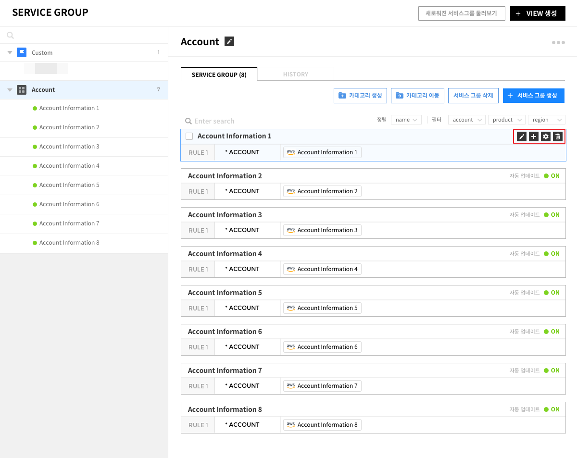Open settings gear for Account Information 1
The height and width of the screenshot is (458, 577).
click(545, 136)
